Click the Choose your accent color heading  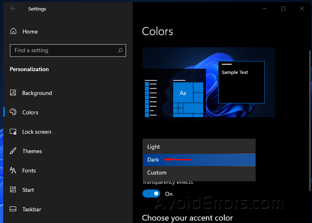[187, 218]
